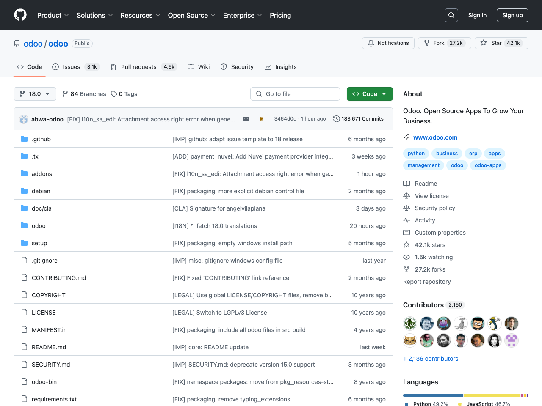Click the Go to file search field
This screenshot has width=542, height=406.
click(x=295, y=94)
